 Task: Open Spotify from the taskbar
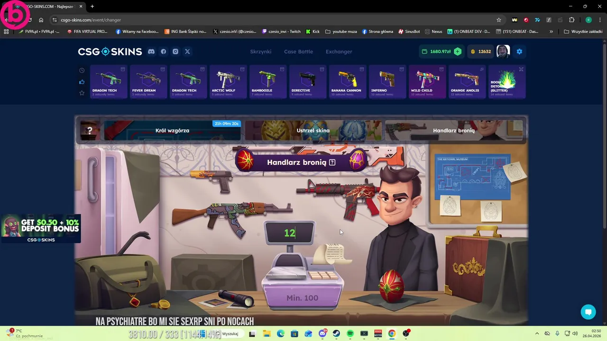[x=350, y=333]
